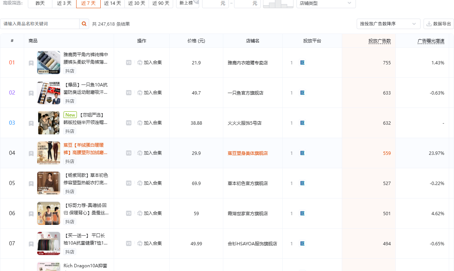Click VS compare icon for 合衫HSAYOA row
This screenshot has width=454, height=271.
(x=129, y=243)
